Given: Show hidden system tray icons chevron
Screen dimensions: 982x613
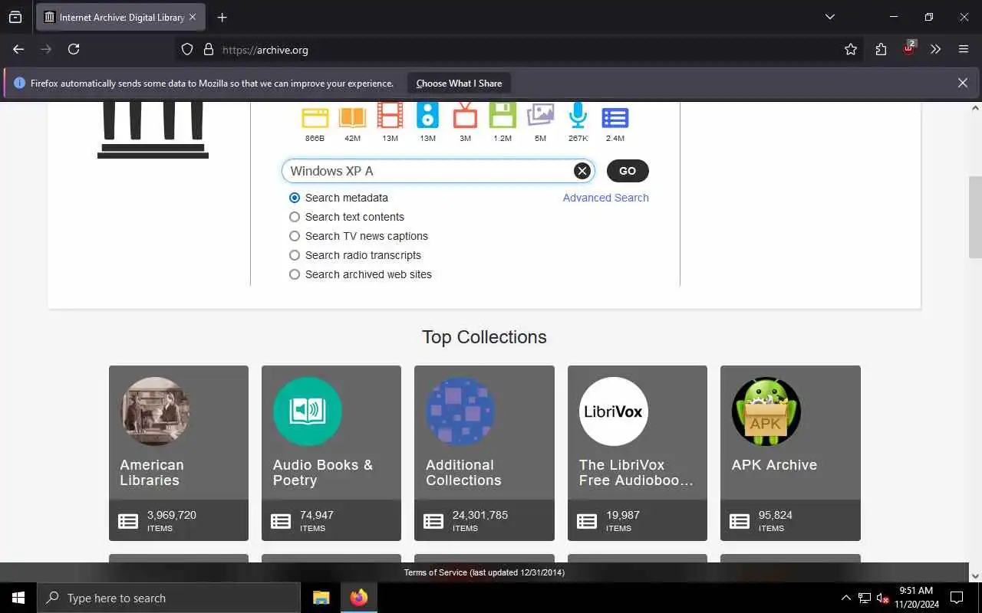Looking at the screenshot, I should 846,598.
